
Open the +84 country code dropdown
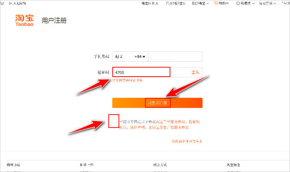pos(140,57)
